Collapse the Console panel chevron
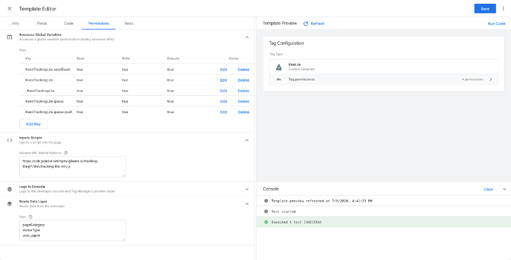This screenshot has width=511, height=260. pos(504,189)
